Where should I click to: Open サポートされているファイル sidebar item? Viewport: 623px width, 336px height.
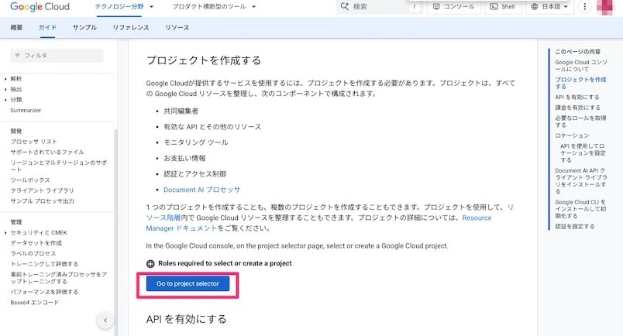(x=47, y=152)
